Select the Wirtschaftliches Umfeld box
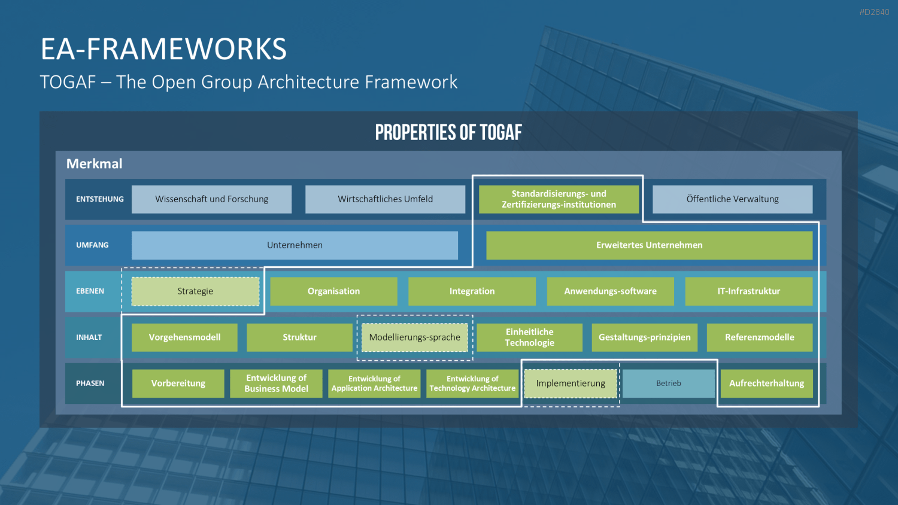 [385, 199]
